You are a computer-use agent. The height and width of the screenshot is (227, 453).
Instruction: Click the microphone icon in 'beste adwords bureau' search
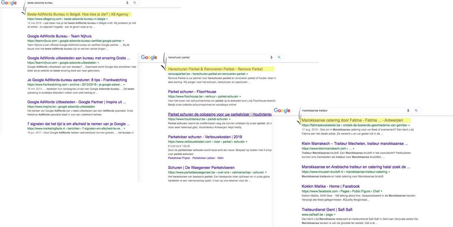tap(127, 3)
